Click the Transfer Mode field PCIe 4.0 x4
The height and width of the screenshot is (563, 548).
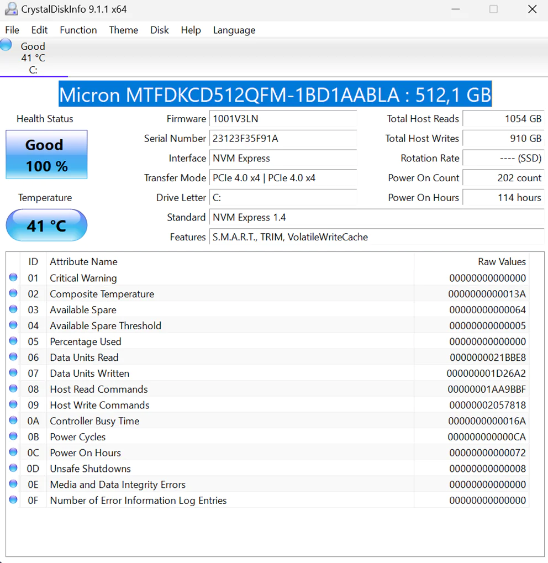(283, 178)
